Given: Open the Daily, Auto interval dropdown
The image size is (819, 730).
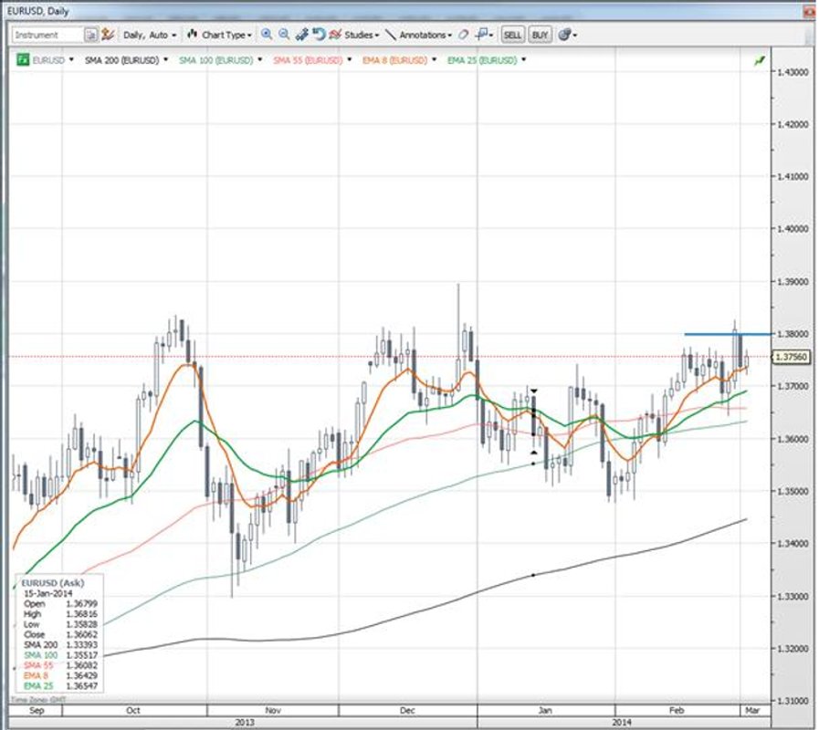Looking at the screenshot, I should click(x=150, y=34).
